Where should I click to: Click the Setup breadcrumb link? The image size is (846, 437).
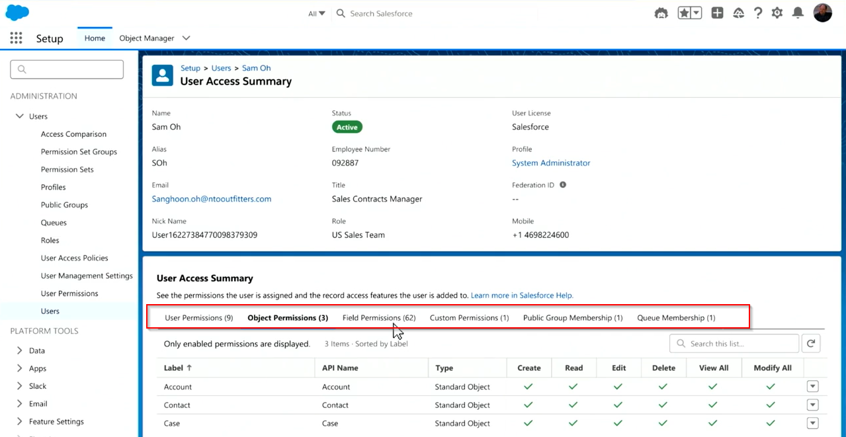(190, 68)
